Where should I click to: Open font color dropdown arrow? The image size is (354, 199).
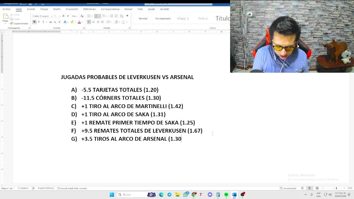82,22
